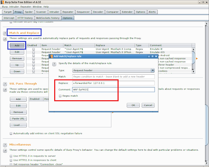Image resolution: width=209 pixels, height=167 pixels.
Task: Click Edit button in SSL Pass Through
Action: click(18, 105)
